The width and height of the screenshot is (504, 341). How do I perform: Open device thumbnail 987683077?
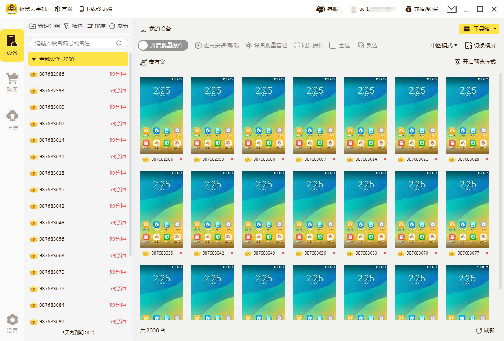coord(468,209)
